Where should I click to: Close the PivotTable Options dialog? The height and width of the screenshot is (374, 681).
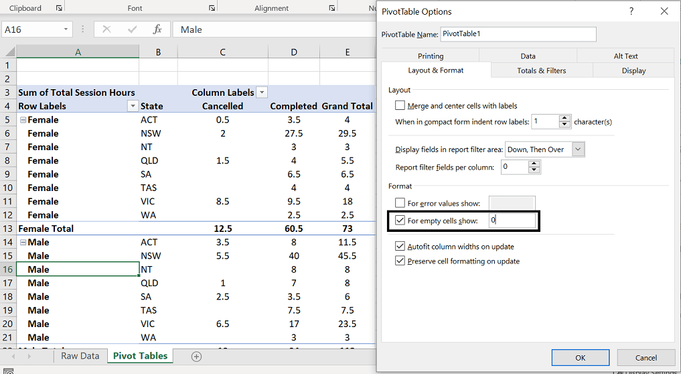click(664, 11)
